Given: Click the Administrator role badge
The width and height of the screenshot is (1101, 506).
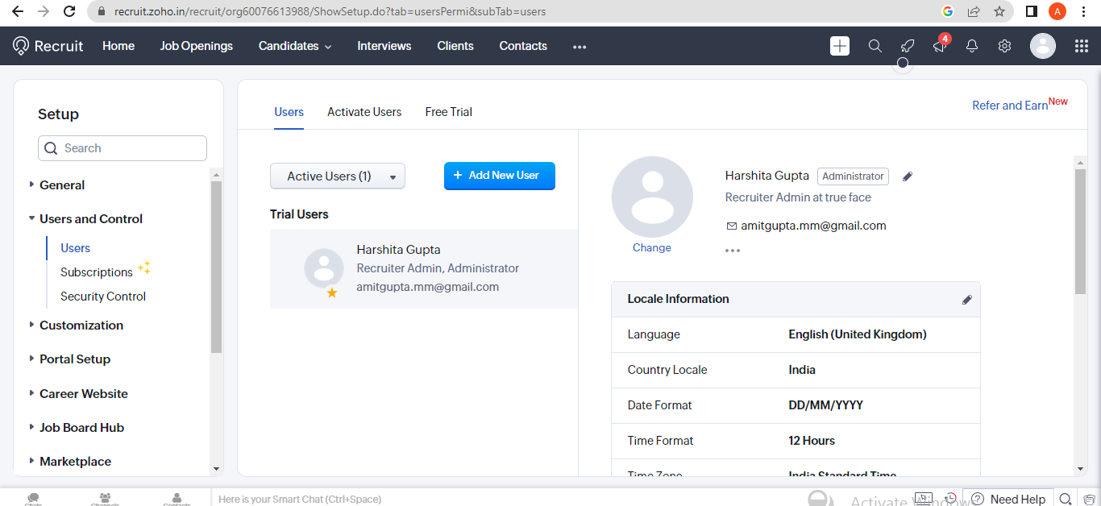Looking at the screenshot, I should (853, 176).
